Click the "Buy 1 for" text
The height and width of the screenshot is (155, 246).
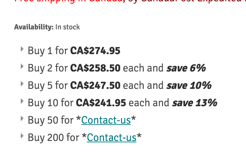coord(48,51)
